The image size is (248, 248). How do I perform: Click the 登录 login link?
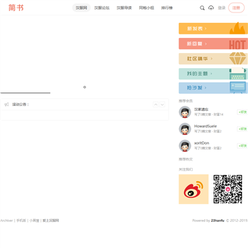[x=221, y=8]
